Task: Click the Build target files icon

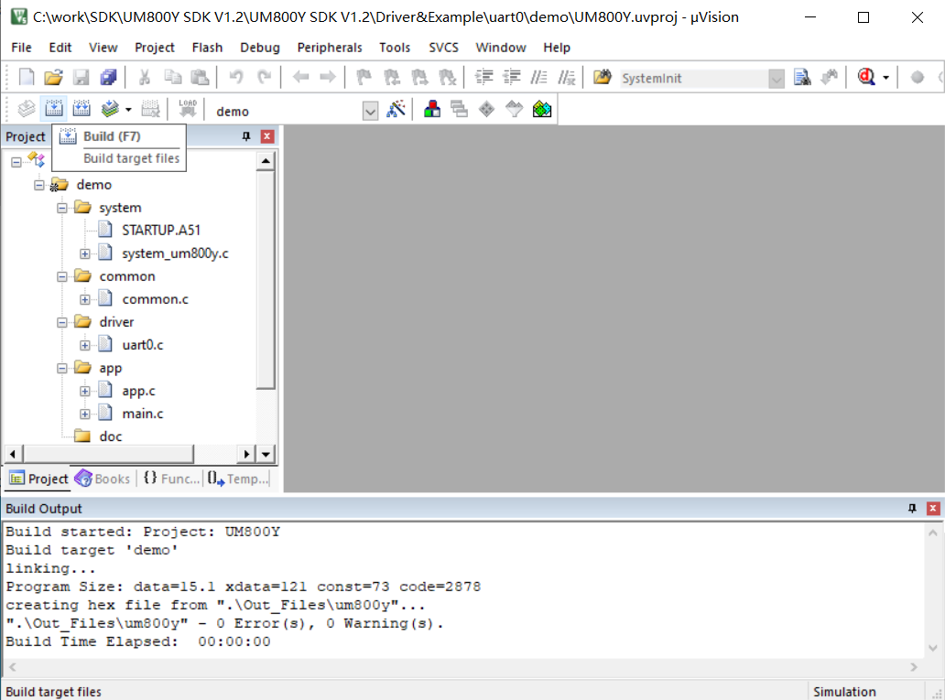Action: tap(54, 110)
